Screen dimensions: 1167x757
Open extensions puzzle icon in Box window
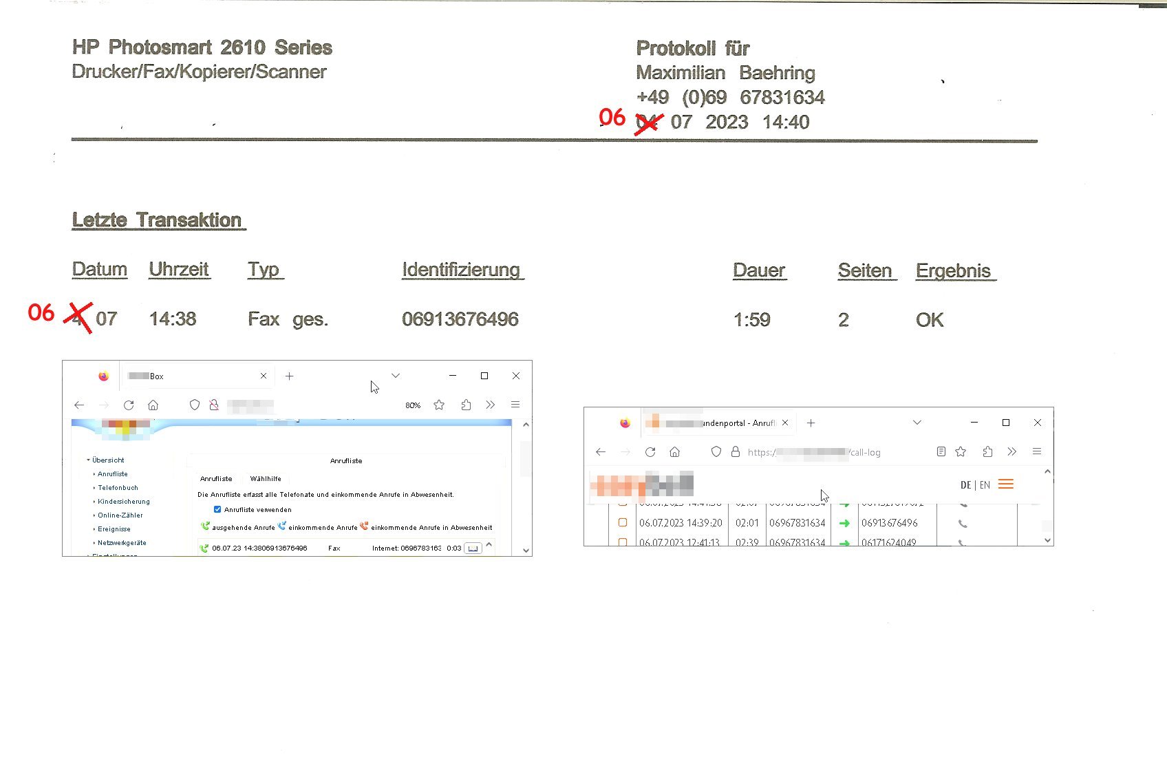[466, 405]
